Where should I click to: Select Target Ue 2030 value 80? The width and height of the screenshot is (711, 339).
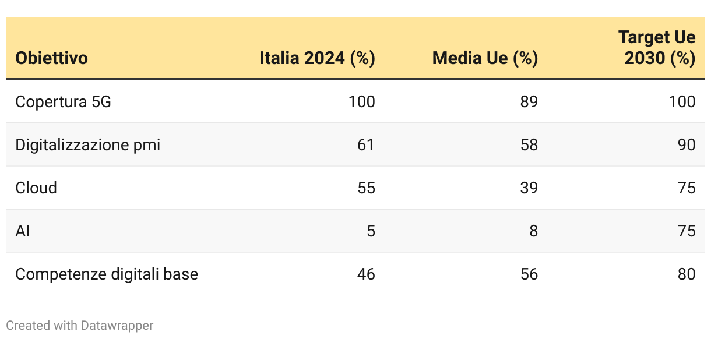coord(687,274)
